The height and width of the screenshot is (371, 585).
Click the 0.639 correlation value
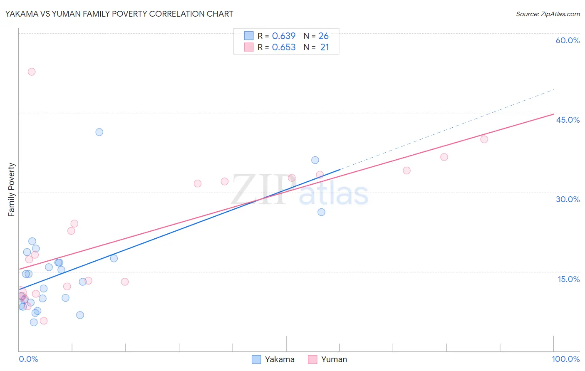click(x=283, y=36)
